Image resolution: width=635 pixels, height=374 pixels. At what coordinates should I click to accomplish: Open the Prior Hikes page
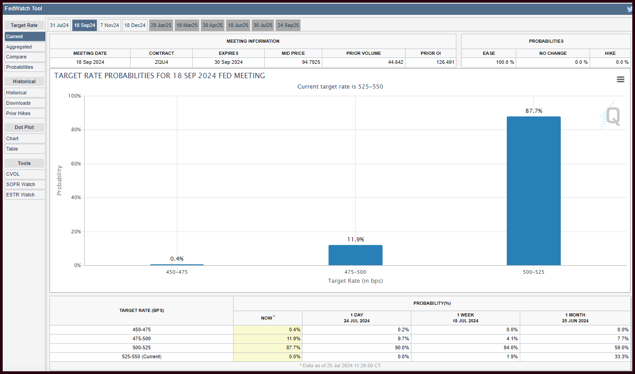tap(25, 114)
